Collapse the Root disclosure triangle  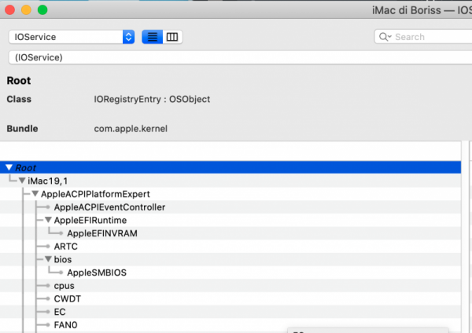click(9, 167)
